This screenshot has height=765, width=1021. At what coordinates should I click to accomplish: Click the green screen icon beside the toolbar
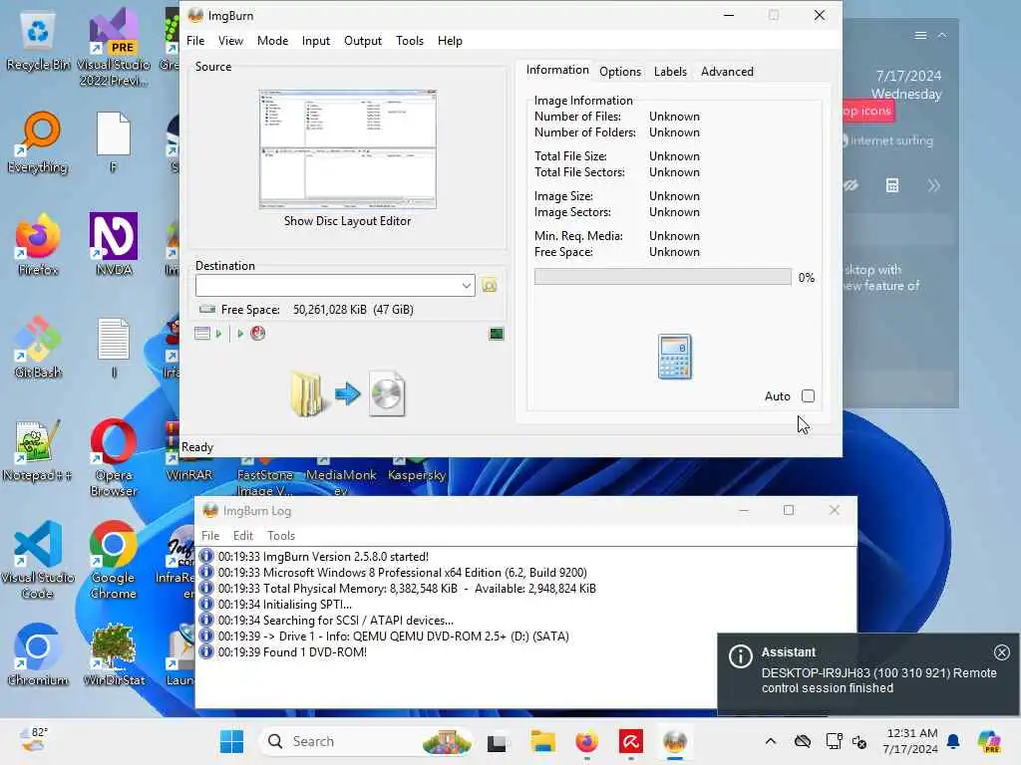[x=497, y=334]
